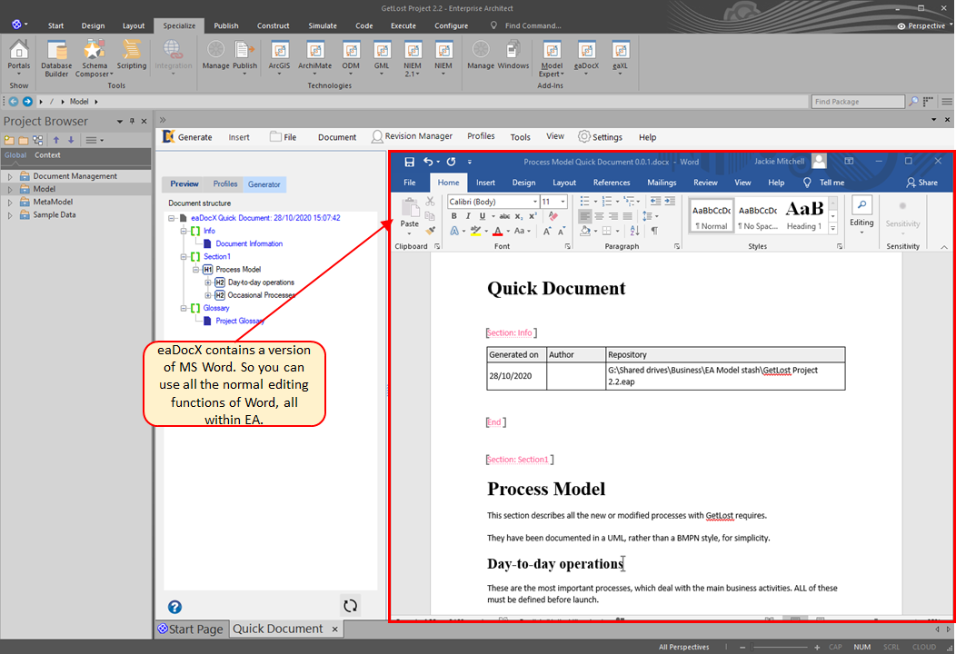This screenshot has height=654, width=956.
Task: Click the Generate icon in eaDocX toolbar
Action: (x=168, y=136)
